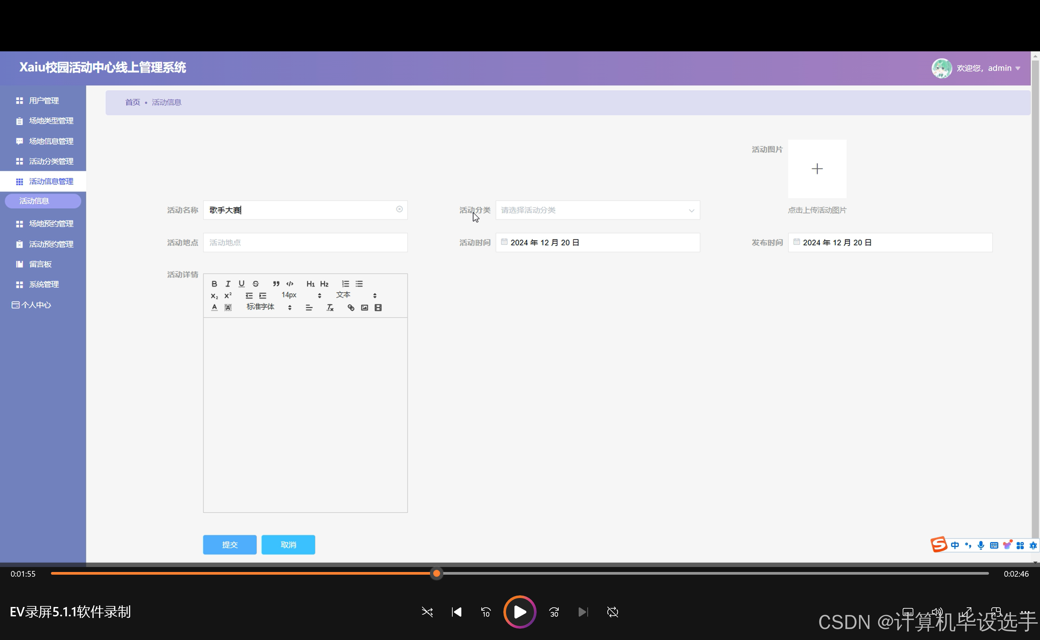1040x640 pixels.
Task: Toggle underline formatting
Action: pos(241,284)
